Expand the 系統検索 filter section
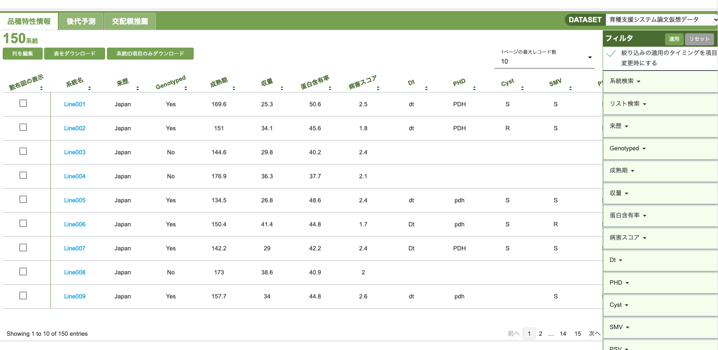 pos(624,81)
